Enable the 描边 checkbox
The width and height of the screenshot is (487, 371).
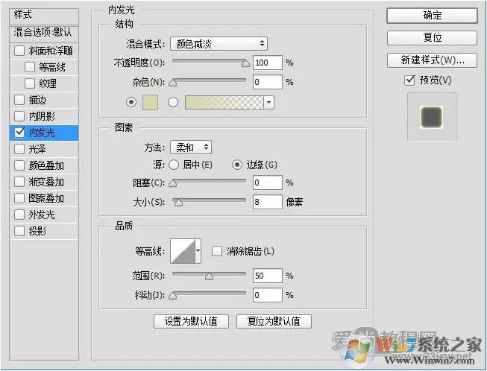pyautogui.click(x=19, y=100)
